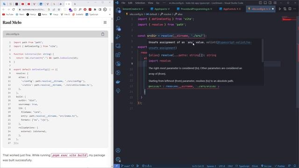Open the Extensions view in the activity bar
The image size is (299, 168).
118,55
